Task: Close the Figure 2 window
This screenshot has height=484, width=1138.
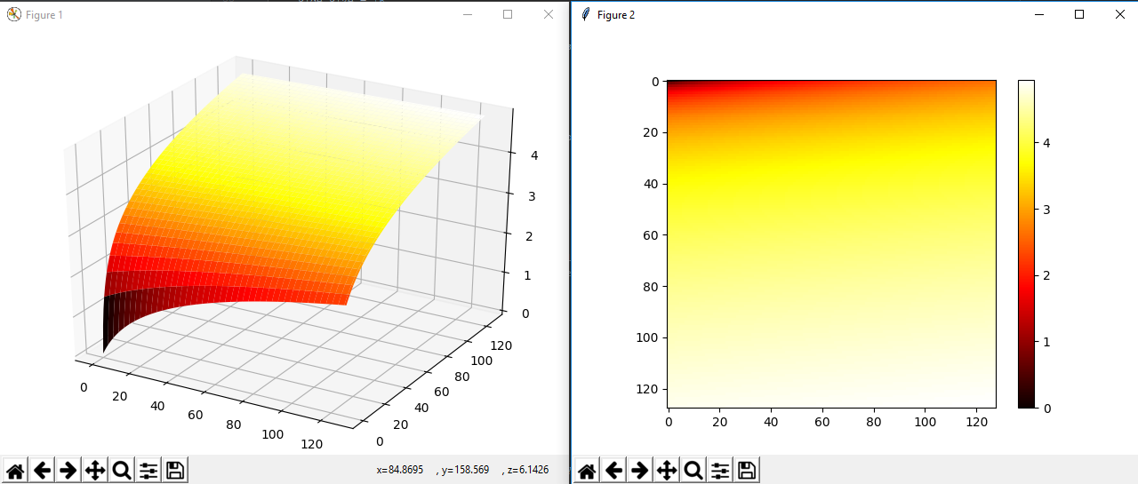Action: pyautogui.click(x=1119, y=14)
